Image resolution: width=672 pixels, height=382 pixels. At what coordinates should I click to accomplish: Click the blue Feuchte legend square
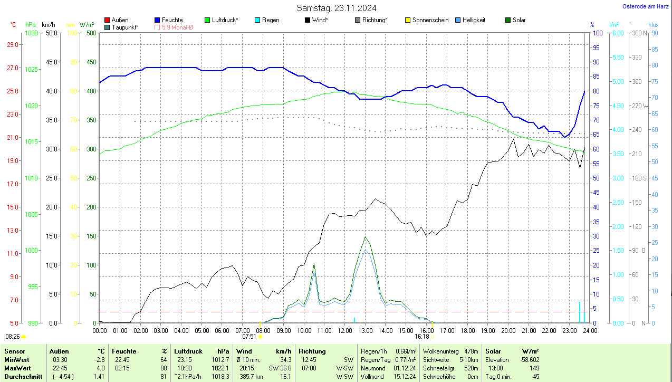(157, 20)
